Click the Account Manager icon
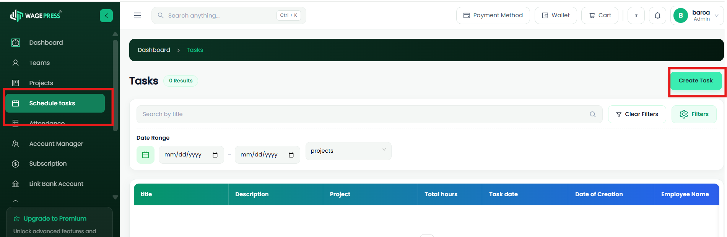The image size is (727, 237). tap(16, 143)
